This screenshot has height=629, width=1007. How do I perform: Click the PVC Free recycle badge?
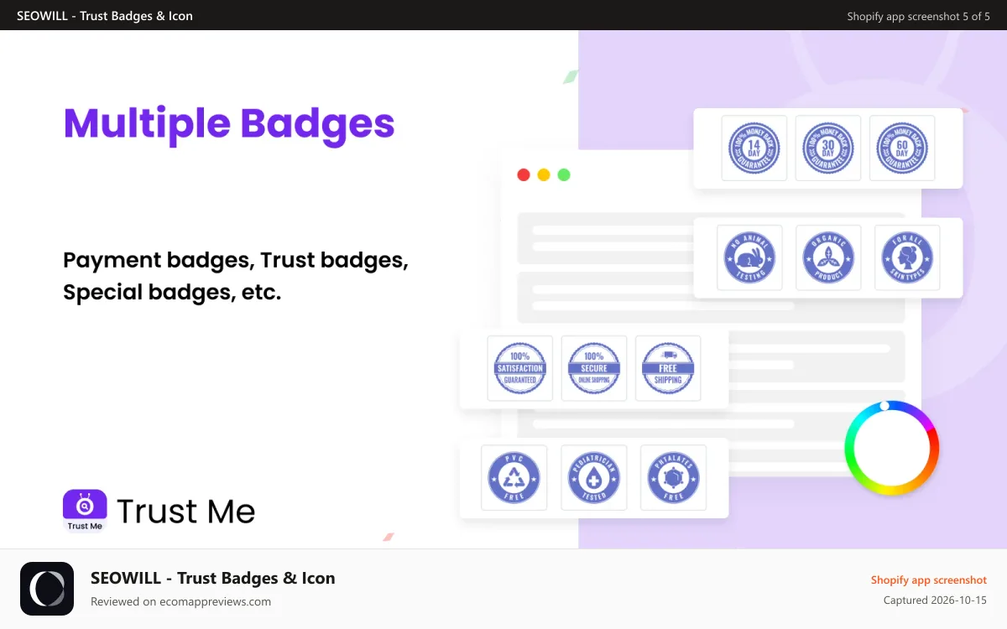(514, 477)
